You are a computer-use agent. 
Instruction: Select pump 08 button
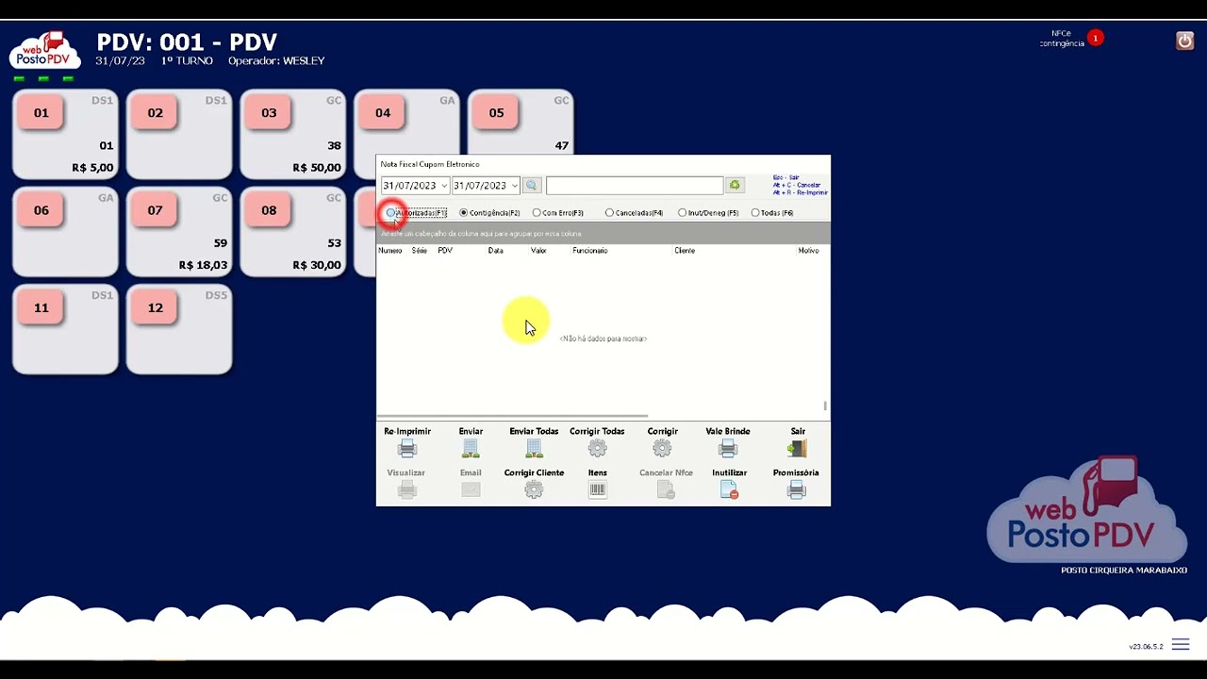[269, 210]
